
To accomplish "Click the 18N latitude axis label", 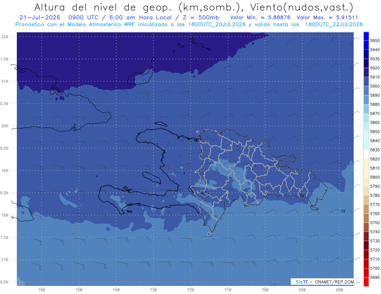I will pyautogui.click(x=5, y=215).
